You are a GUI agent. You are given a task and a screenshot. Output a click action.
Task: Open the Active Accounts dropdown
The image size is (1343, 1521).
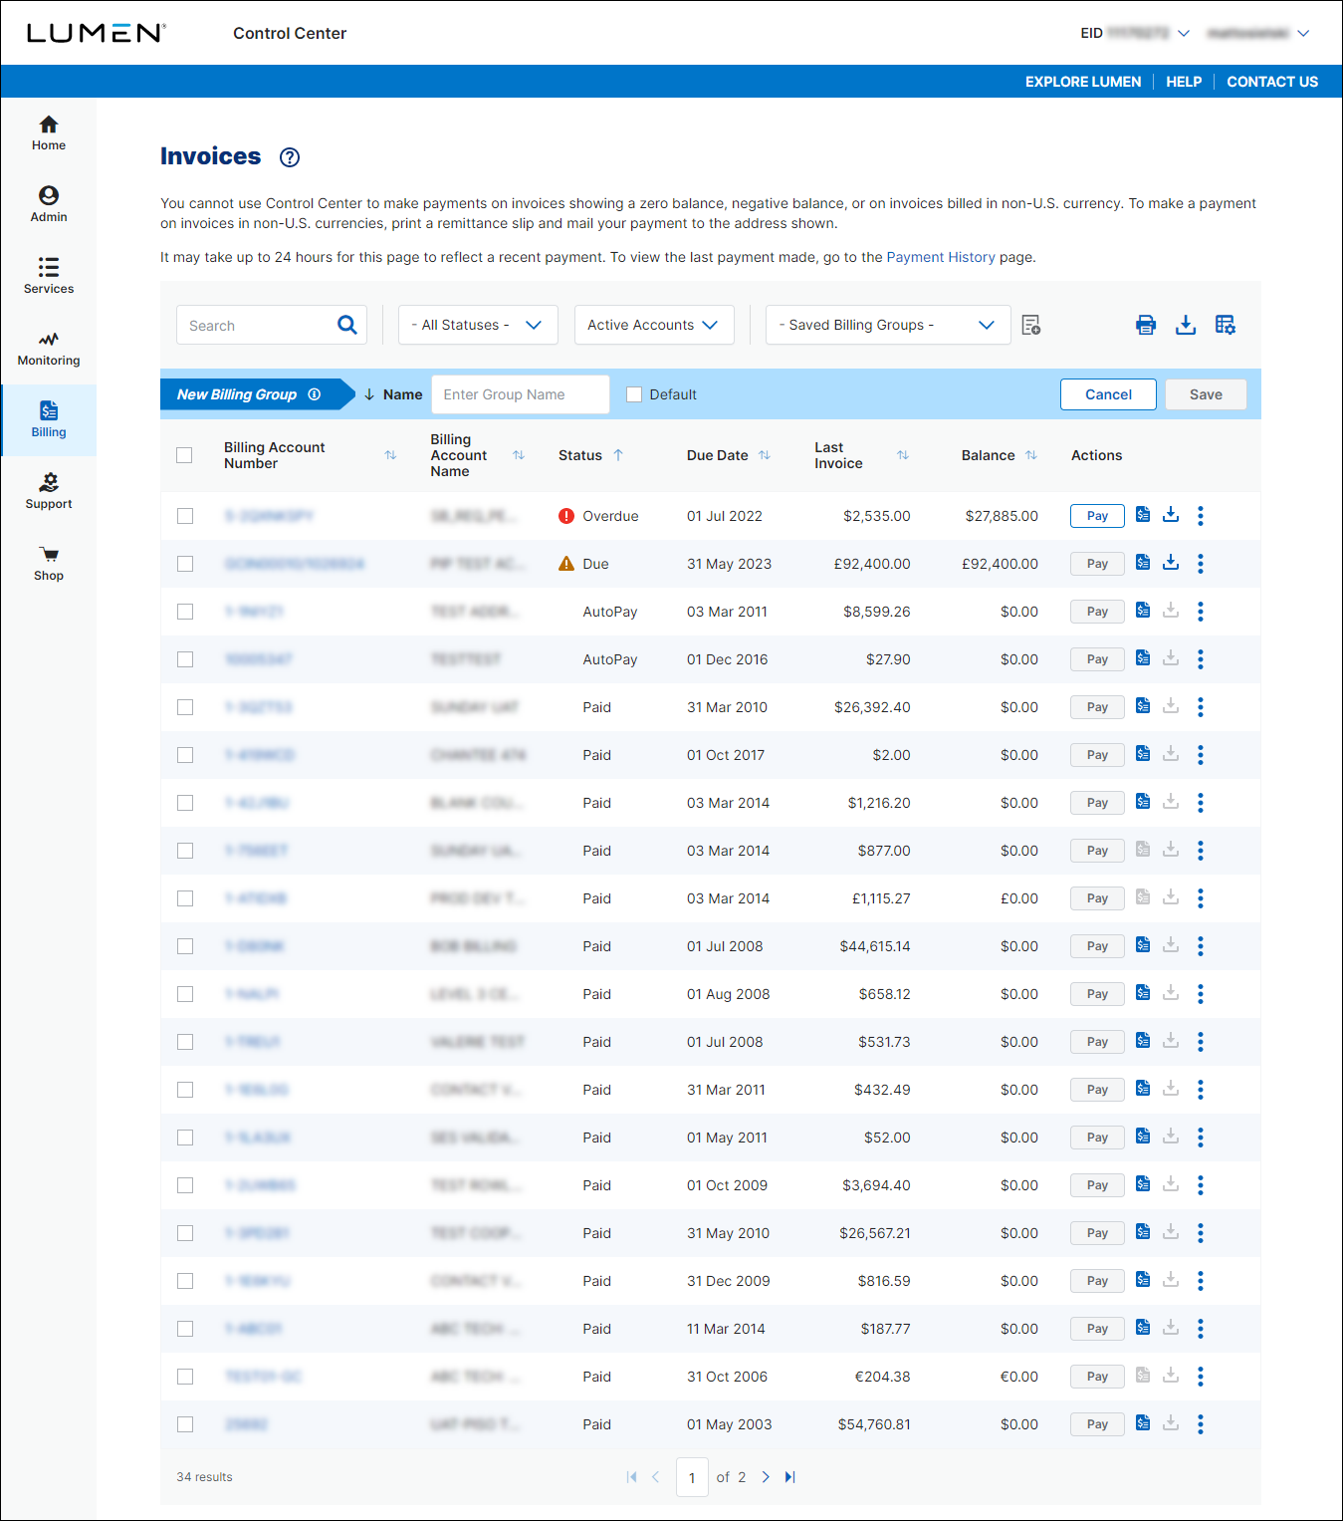pyautogui.click(x=654, y=325)
